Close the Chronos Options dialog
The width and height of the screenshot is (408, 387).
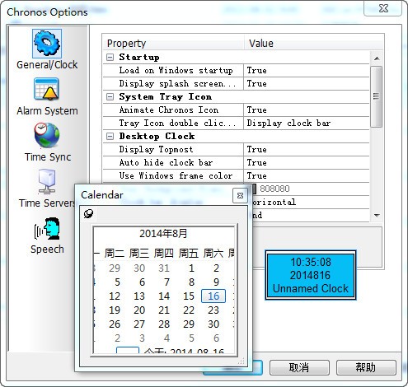[383, 8]
